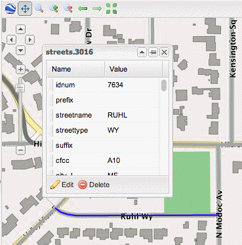
Task: Pin the streets.3016 popup window
Action: click(x=153, y=53)
